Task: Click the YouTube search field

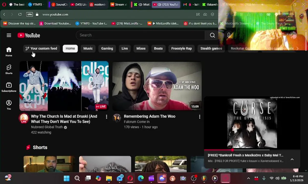Action: click(140, 35)
